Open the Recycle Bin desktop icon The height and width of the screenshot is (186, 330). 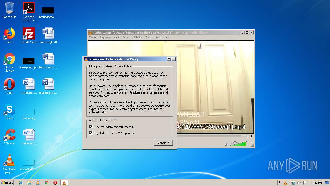click(x=9, y=11)
